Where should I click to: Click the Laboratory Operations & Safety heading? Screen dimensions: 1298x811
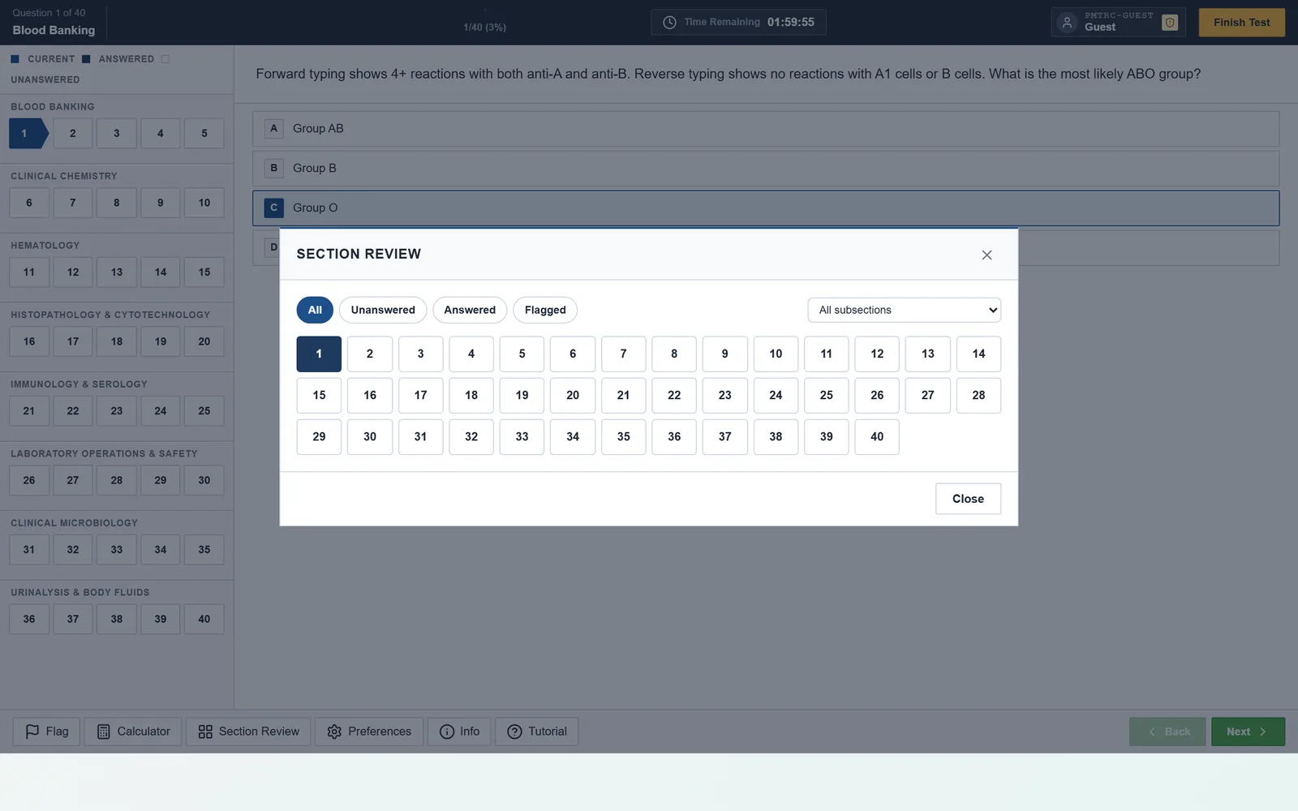104,453
